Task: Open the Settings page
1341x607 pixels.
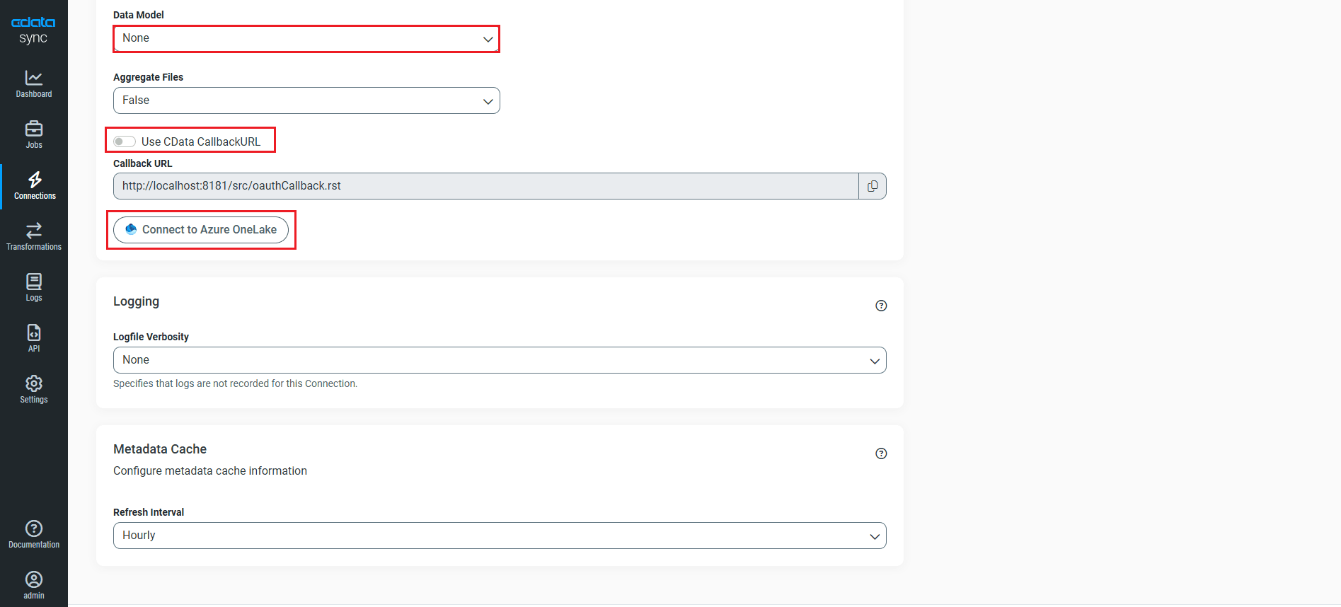Action: (34, 389)
